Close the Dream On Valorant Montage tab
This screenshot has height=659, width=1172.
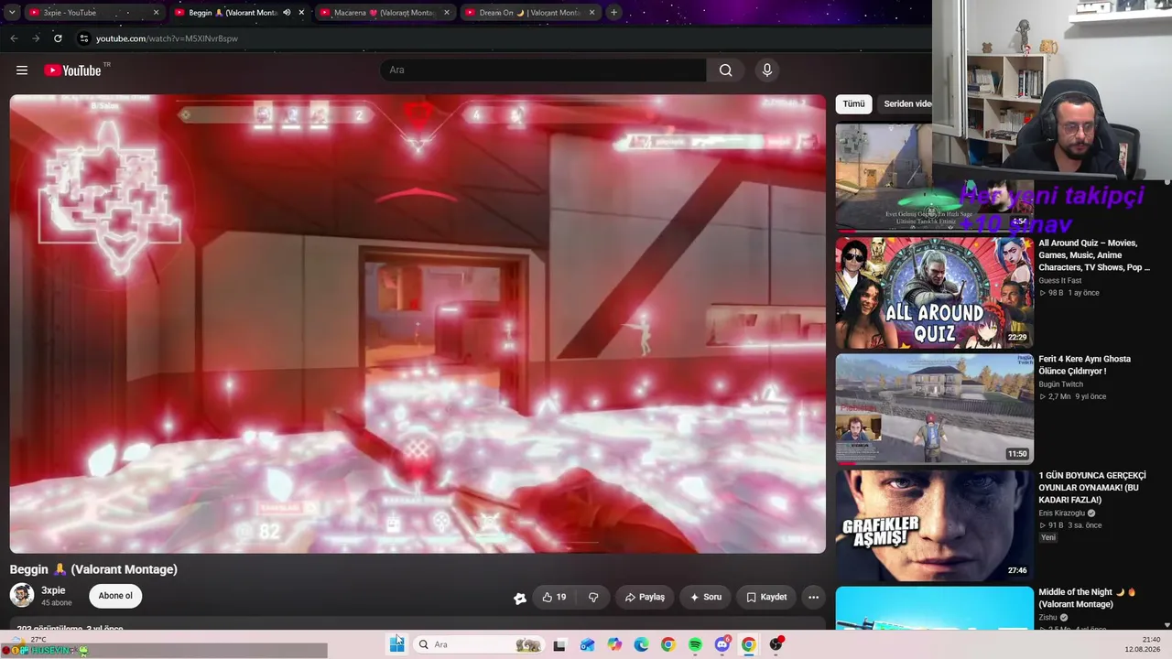(x=591, y=13)
